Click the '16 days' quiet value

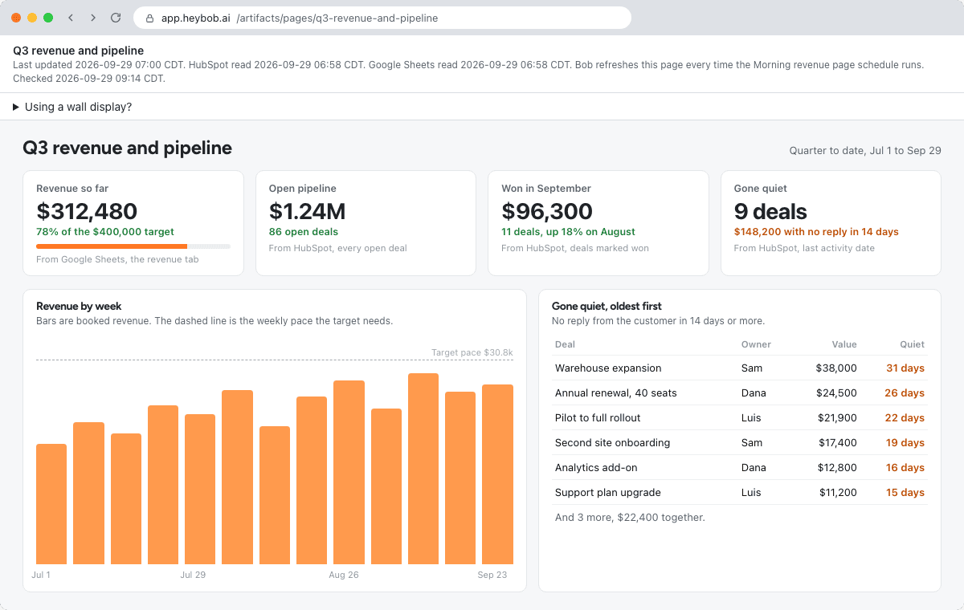[x=905, y=467]
